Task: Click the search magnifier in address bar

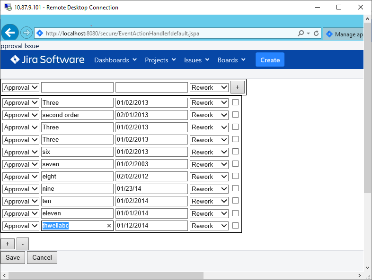Action: (x=301, y=34)
